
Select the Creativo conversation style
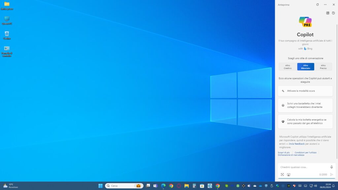pos(287,67)
